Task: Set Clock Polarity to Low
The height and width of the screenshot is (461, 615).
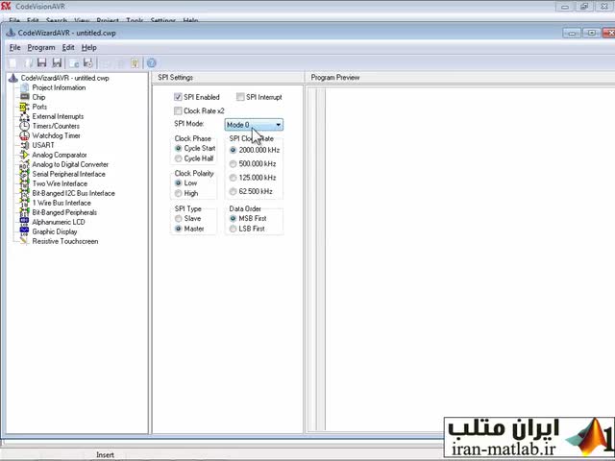Action: 179,183
